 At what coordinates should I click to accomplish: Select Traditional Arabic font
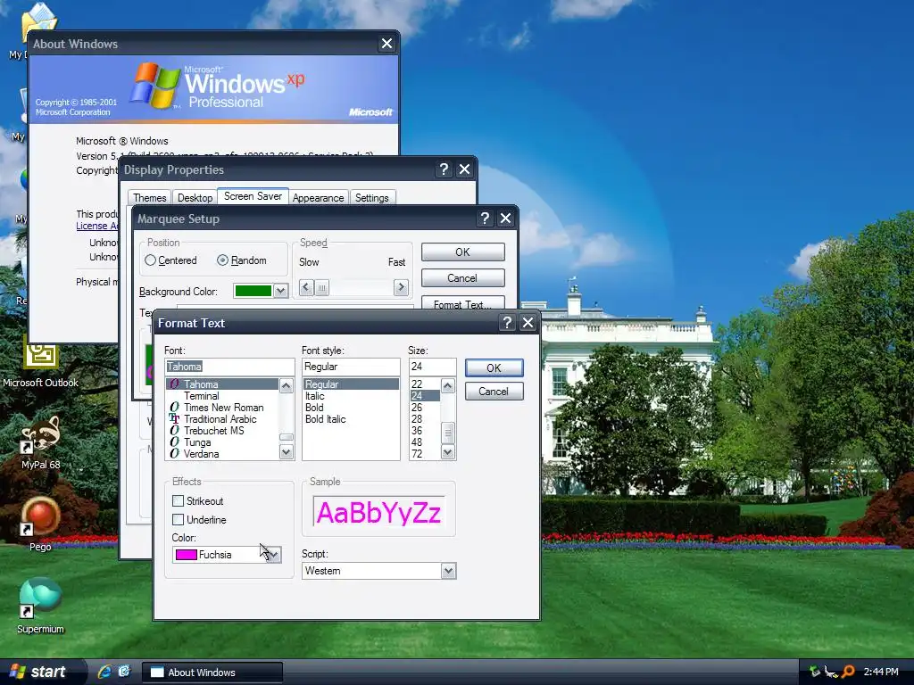coord(220,419)
